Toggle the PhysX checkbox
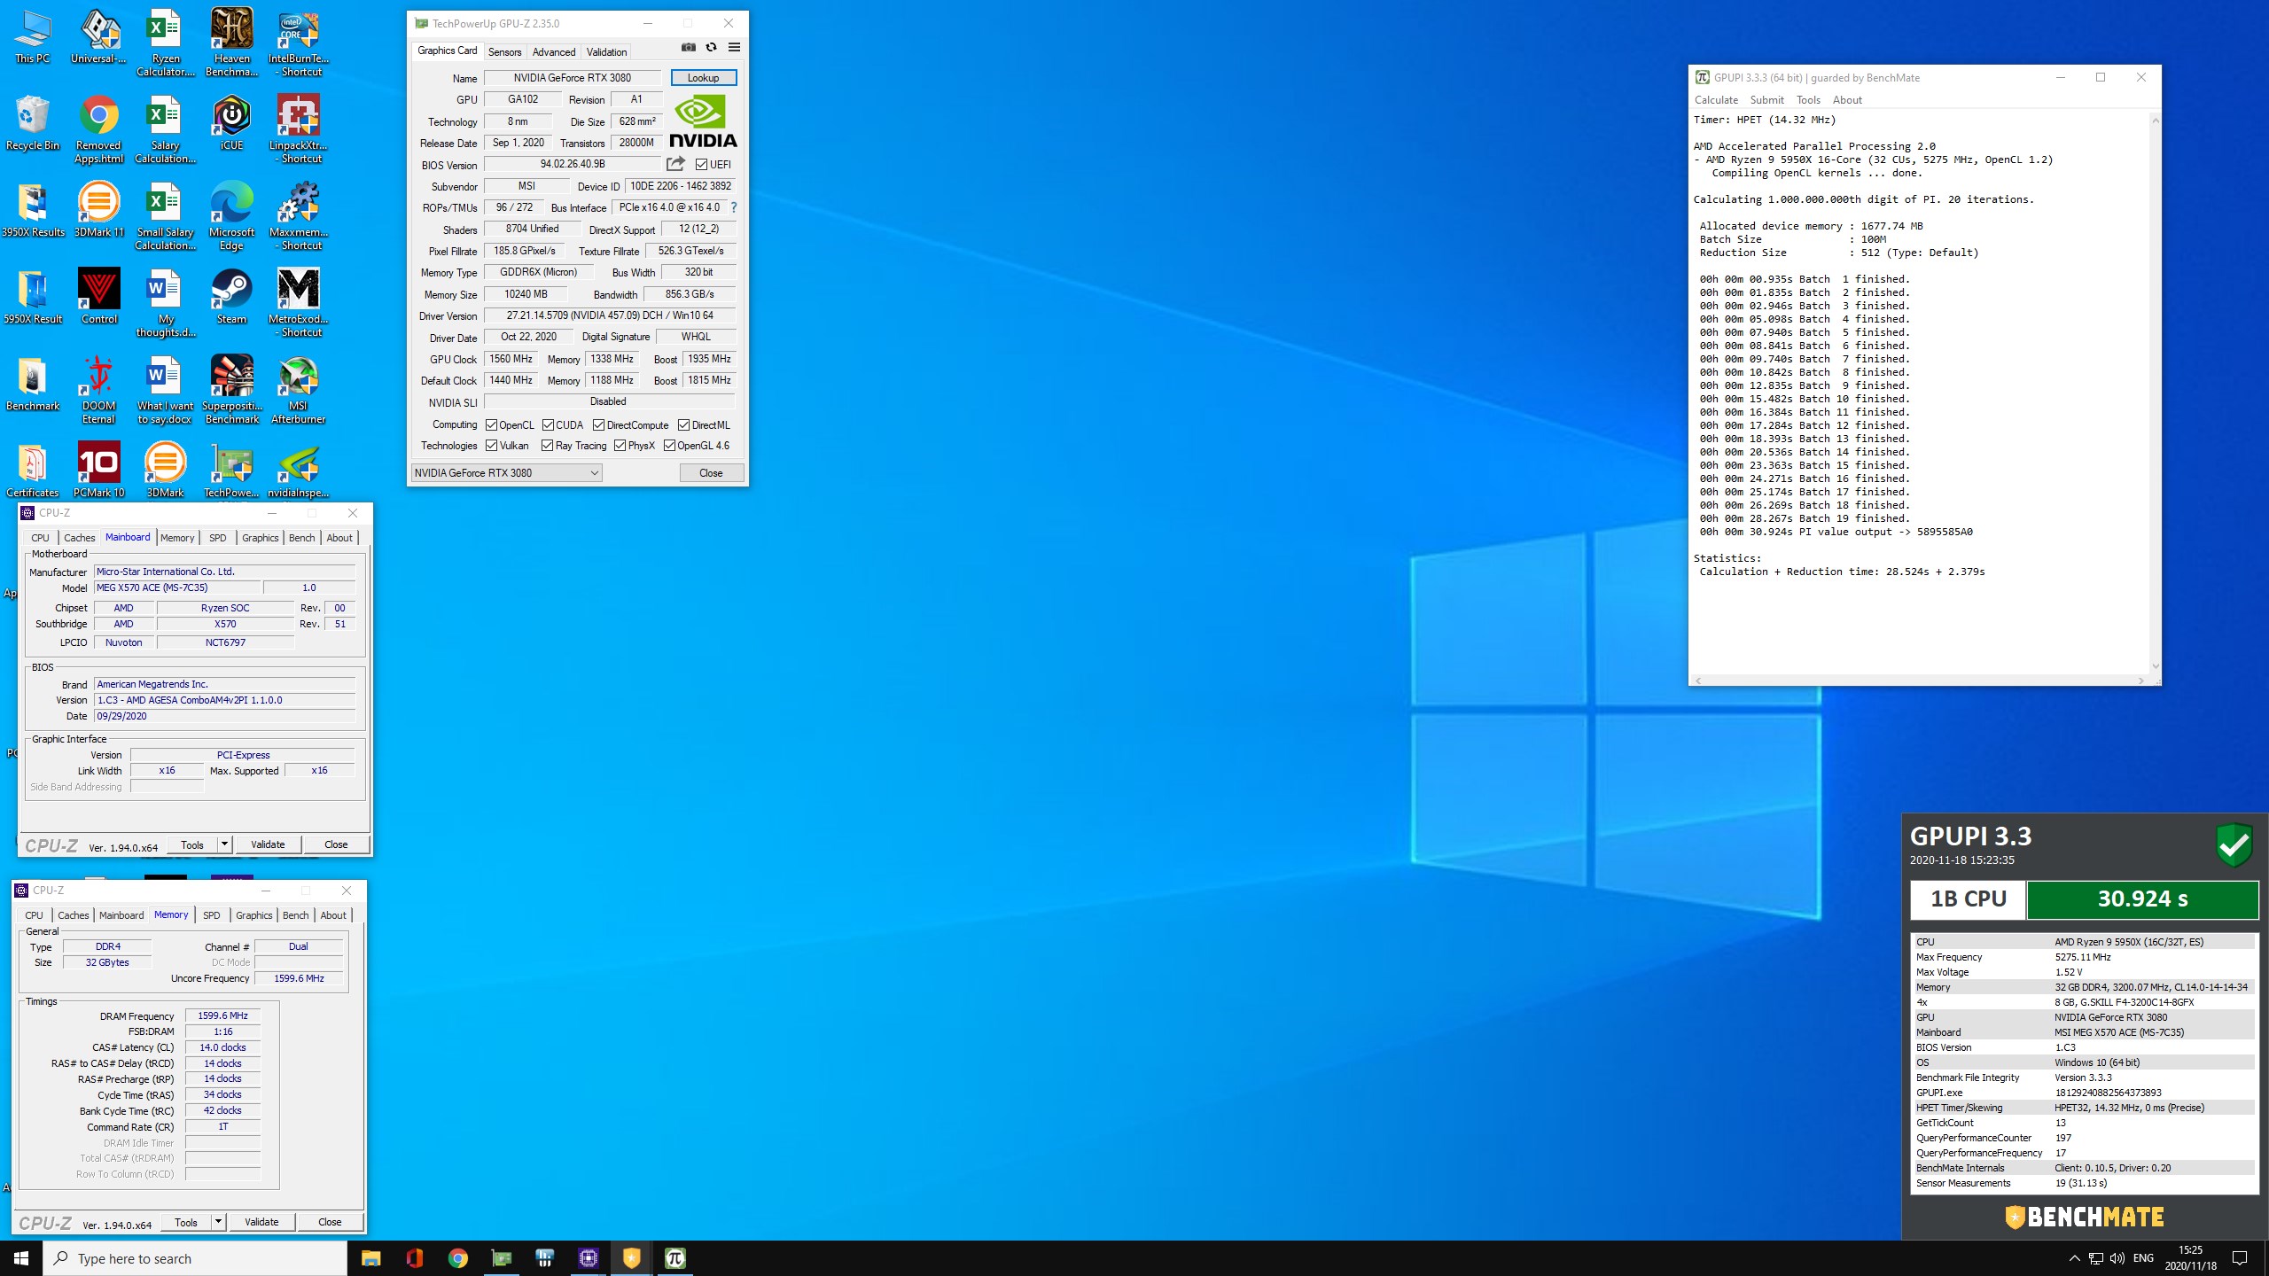The width and height of the screenshot is (2269, 1276). (620, 446)
